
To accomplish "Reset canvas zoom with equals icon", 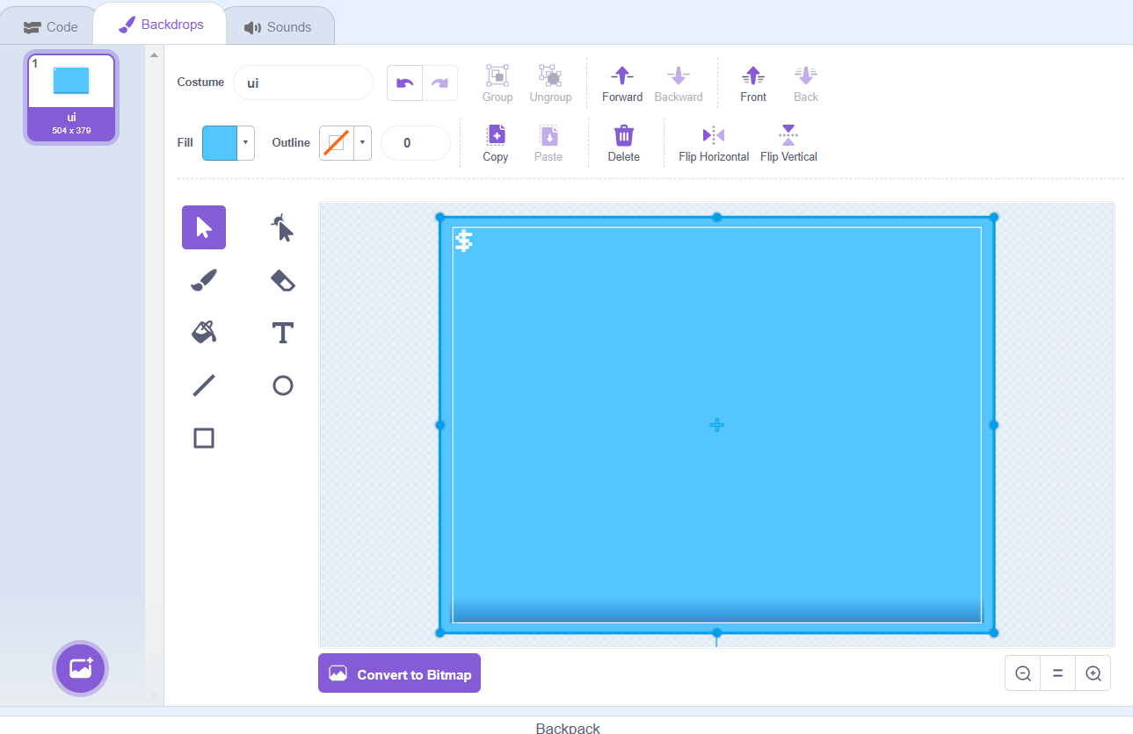I will point(1058,673).
